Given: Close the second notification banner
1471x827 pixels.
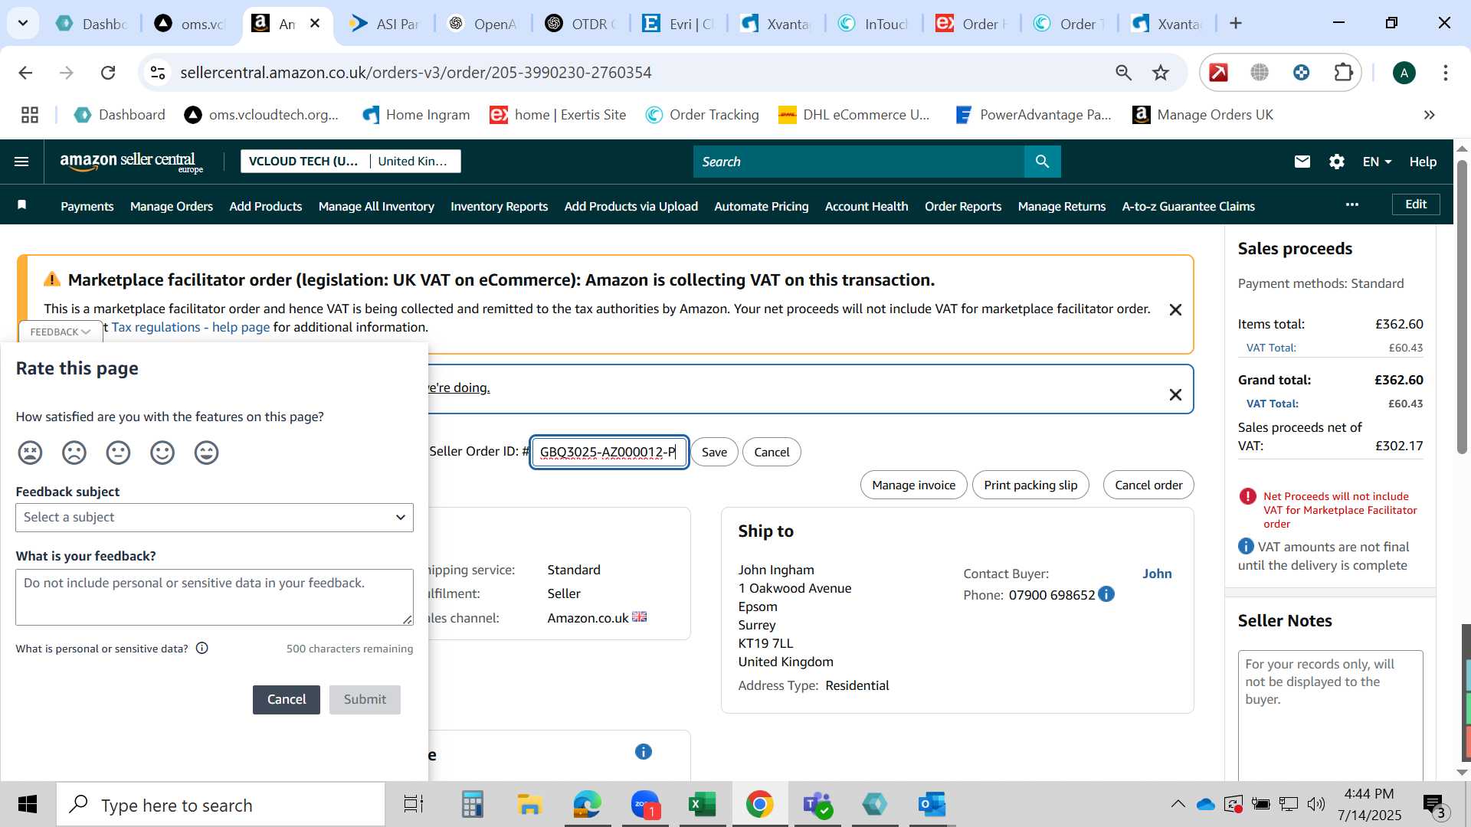Looking at the screenshot, I should click(x=1175, y=394).
